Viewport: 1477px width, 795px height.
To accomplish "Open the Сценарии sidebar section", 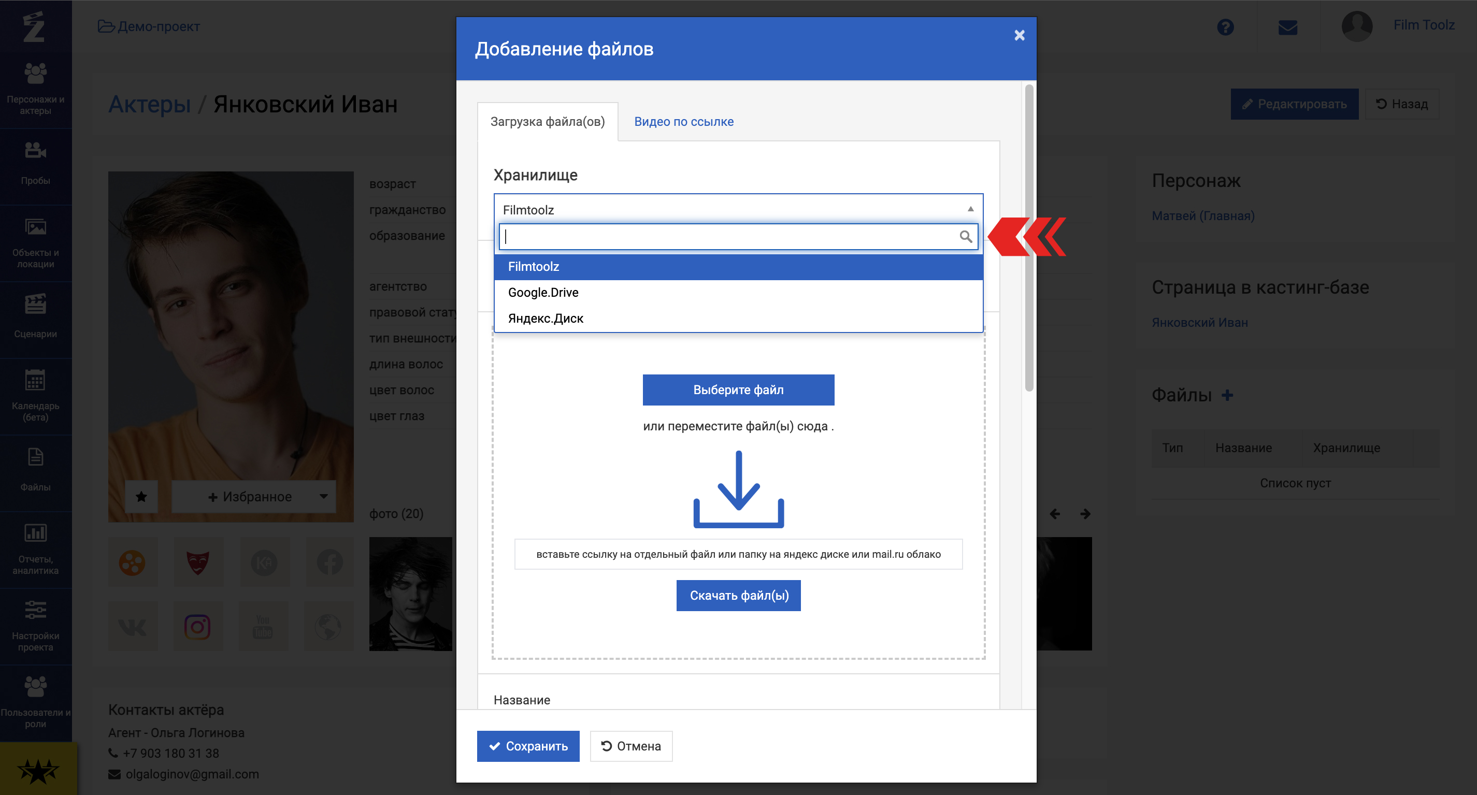I will tap(36, 318).
